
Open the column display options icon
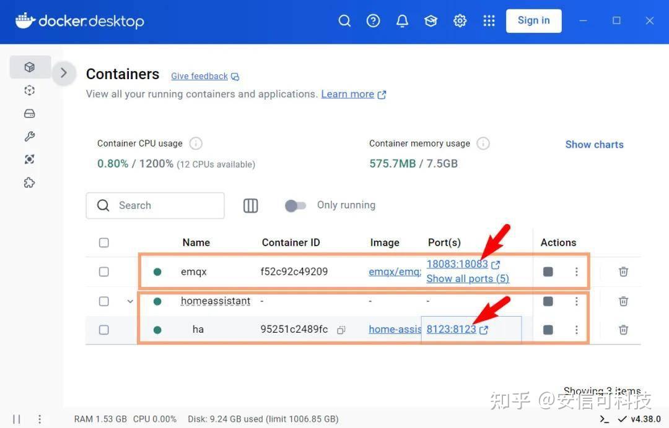pyautogui.click(x=250, y=206)
